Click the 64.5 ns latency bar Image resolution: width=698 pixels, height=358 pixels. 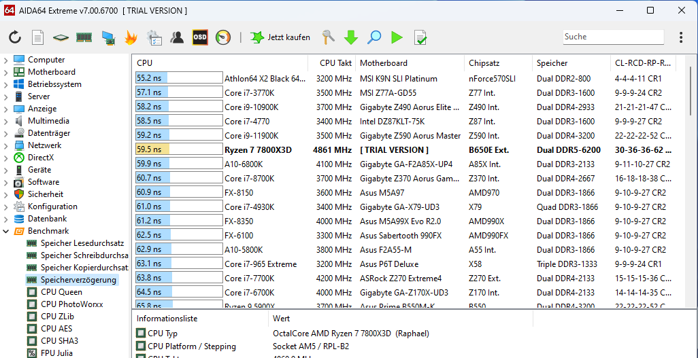179,293
